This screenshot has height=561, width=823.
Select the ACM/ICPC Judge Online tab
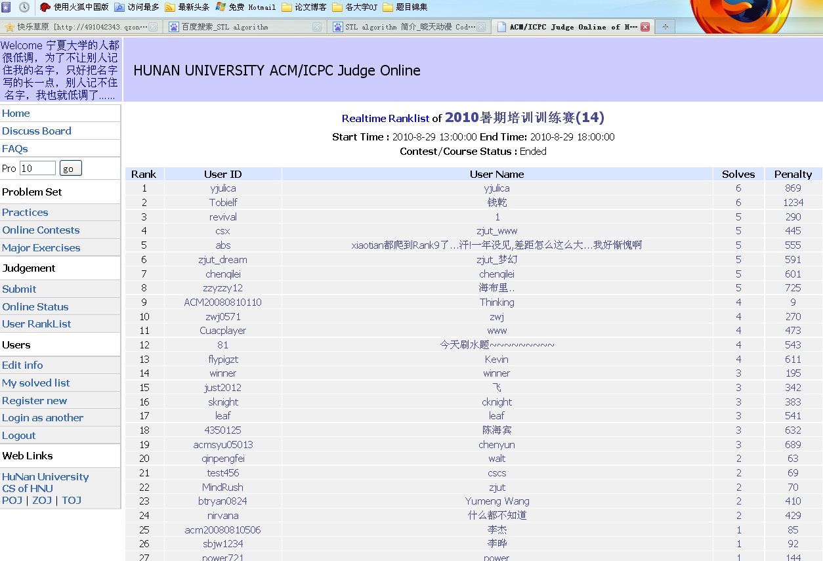(572, 27)
